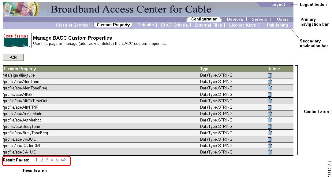Screen dimensions: 332x177
Task: Click trash icon for /profile/ata/BusyTone
Action: coord(270,126)
